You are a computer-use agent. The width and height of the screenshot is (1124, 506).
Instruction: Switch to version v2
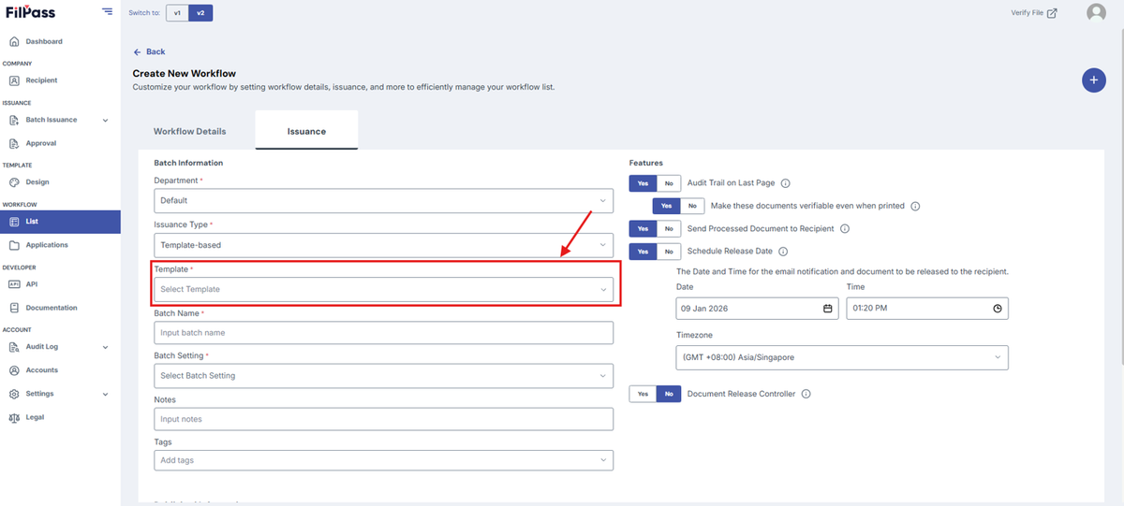(200, 13)
